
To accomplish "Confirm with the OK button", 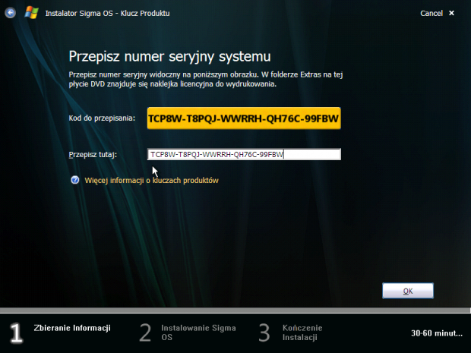I will point(408,291).
